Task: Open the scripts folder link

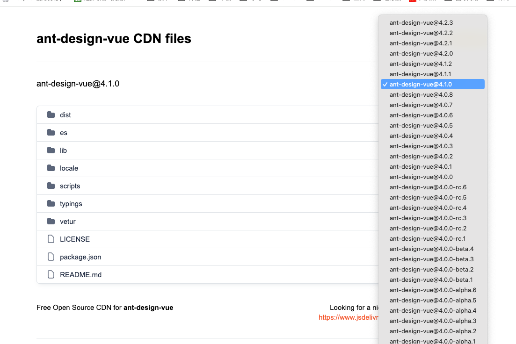Action: pos(70,186)
